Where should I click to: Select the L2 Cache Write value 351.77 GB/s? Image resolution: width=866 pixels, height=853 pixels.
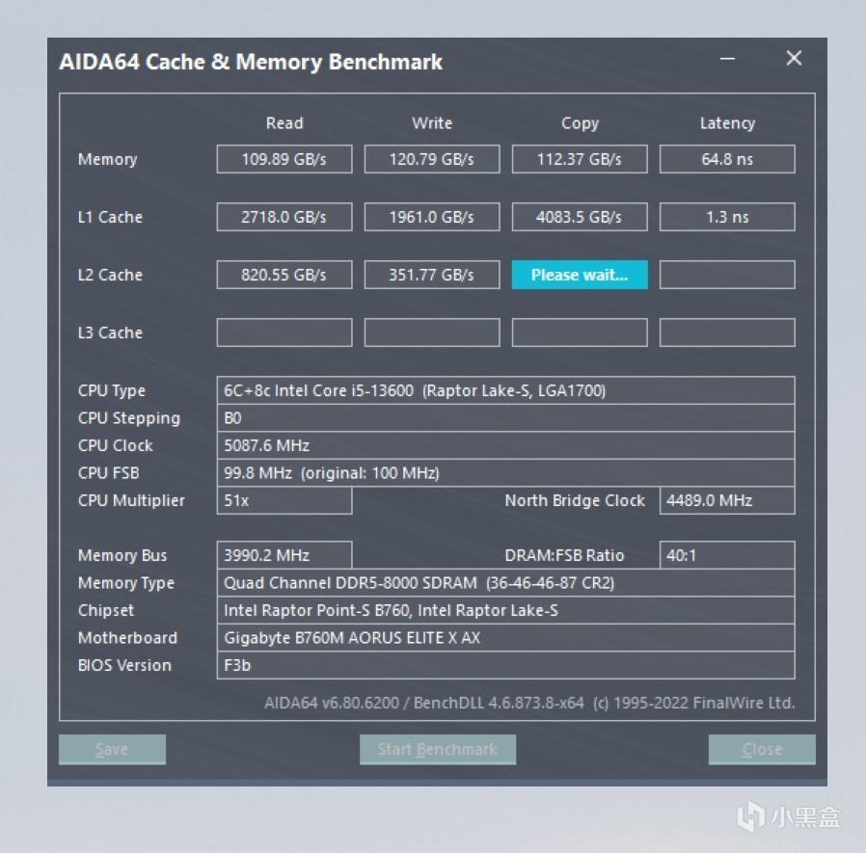pyautogui.click(x=432, y=275)
